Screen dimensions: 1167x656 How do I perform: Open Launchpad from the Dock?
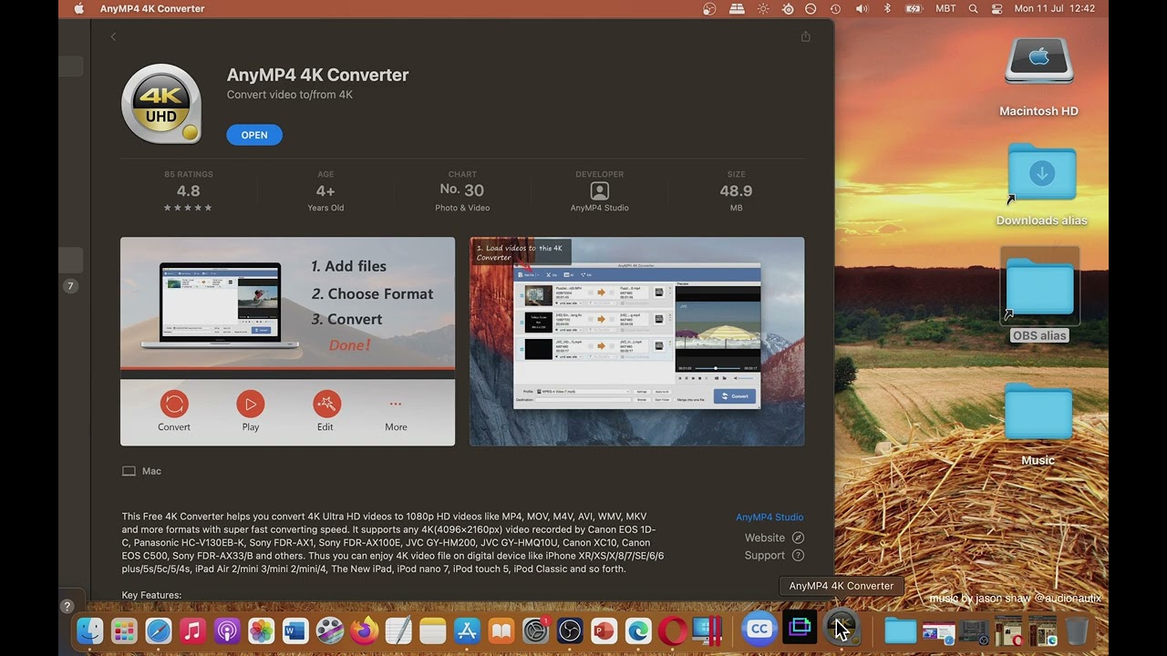(x=124, y=630)
